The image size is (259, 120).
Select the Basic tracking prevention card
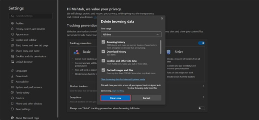click(x=84, y=64)
